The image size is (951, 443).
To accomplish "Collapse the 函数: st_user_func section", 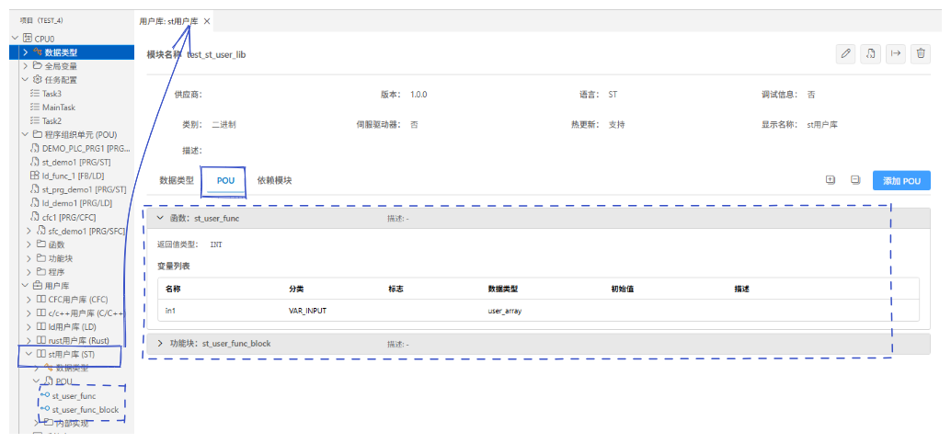I will (160, 218).
